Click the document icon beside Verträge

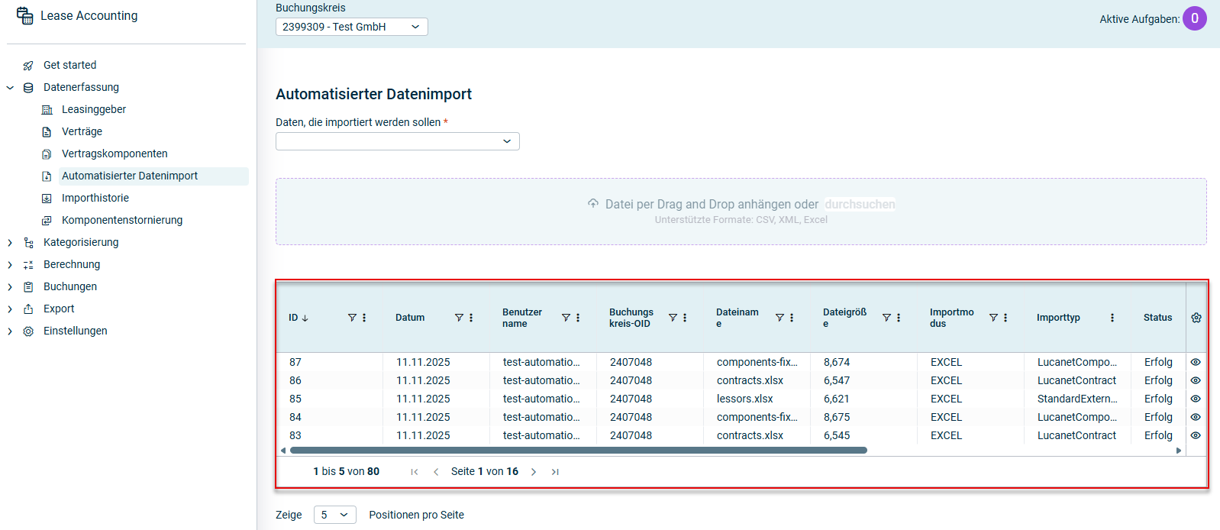pos(47,132)
